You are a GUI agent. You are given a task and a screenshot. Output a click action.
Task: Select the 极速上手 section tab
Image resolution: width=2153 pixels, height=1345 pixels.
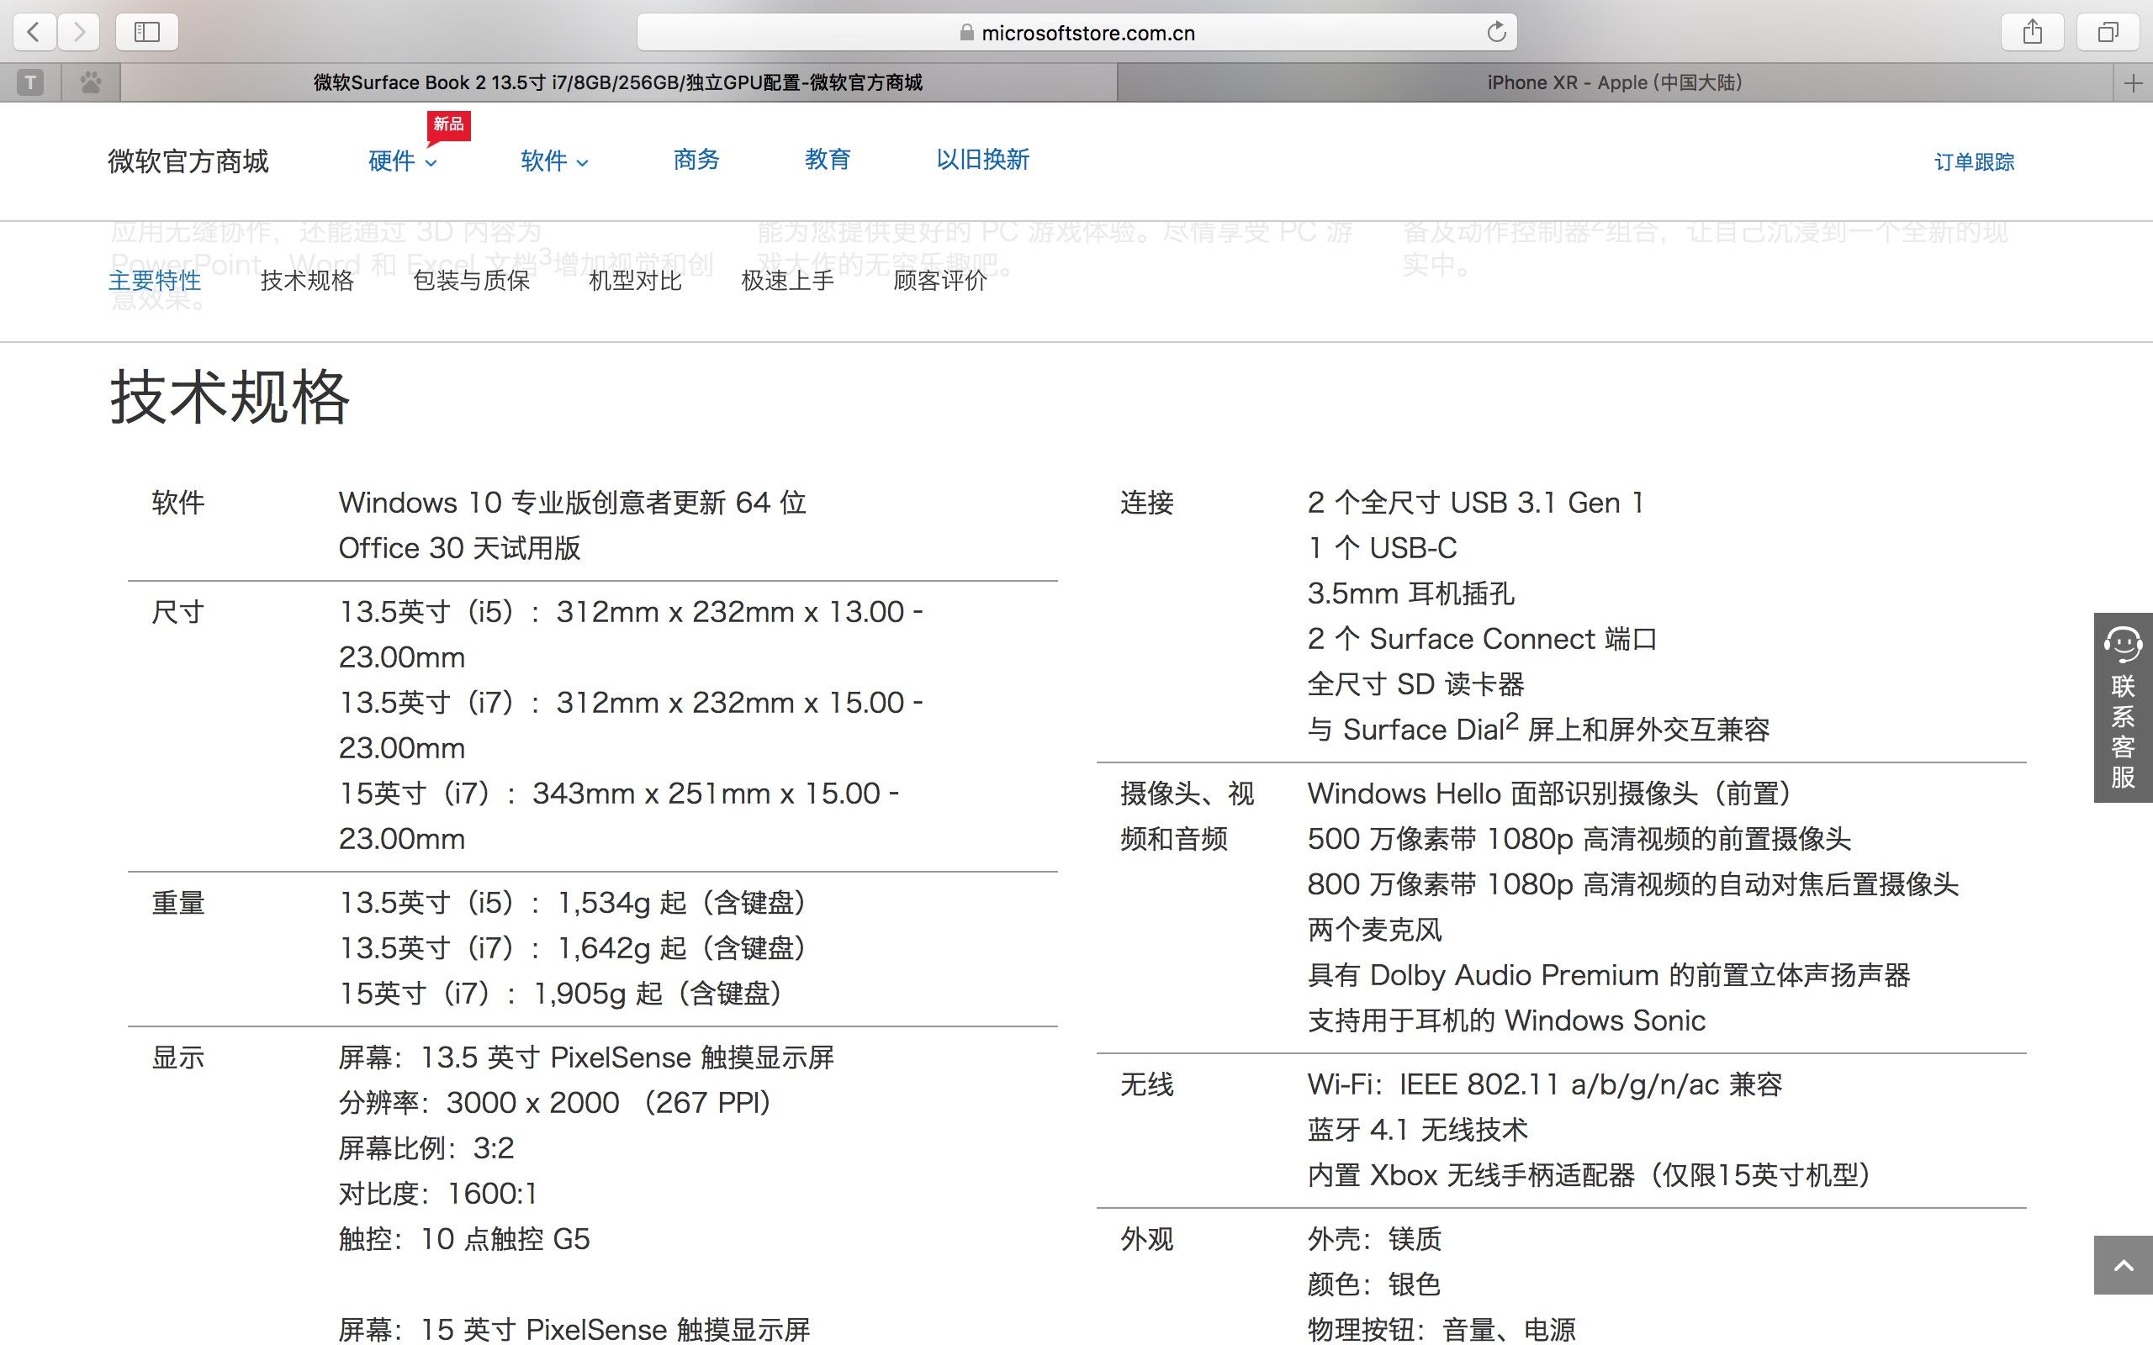[x=787, y=281]
